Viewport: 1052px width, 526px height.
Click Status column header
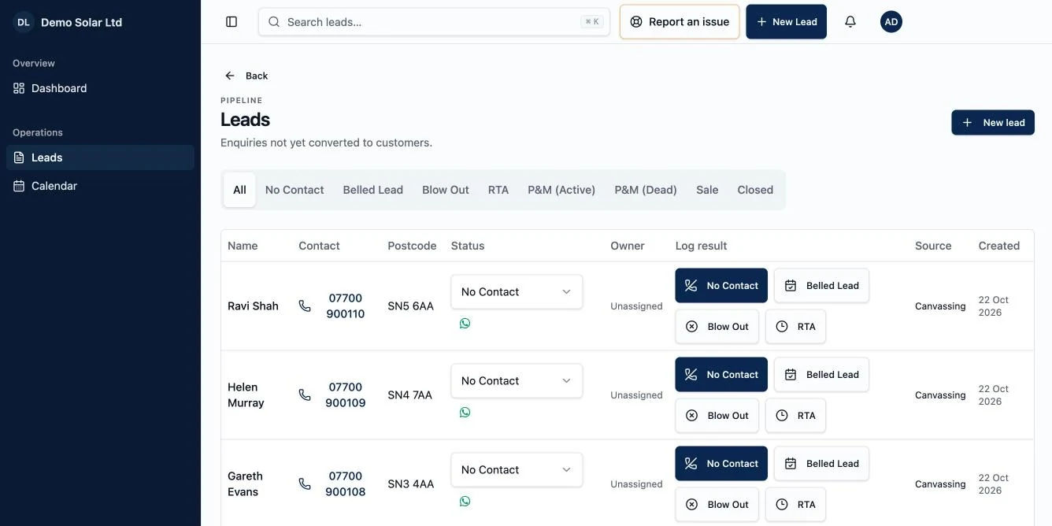(x=468, y=246)
